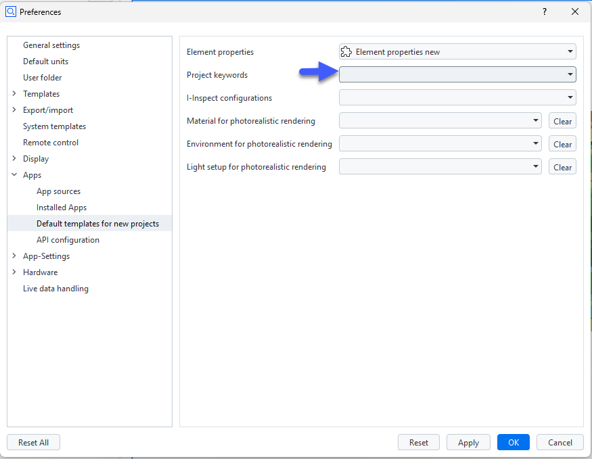Select Live data handling entry
The image size is (592, 459).
(x=55, y=289)
